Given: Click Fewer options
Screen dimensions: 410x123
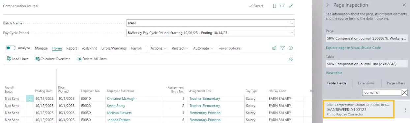Looking at the screenshot, I should click(229, 48).
